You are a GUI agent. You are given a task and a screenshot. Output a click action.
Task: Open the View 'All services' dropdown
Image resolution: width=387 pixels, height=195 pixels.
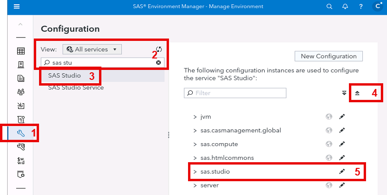coord(92,49)
